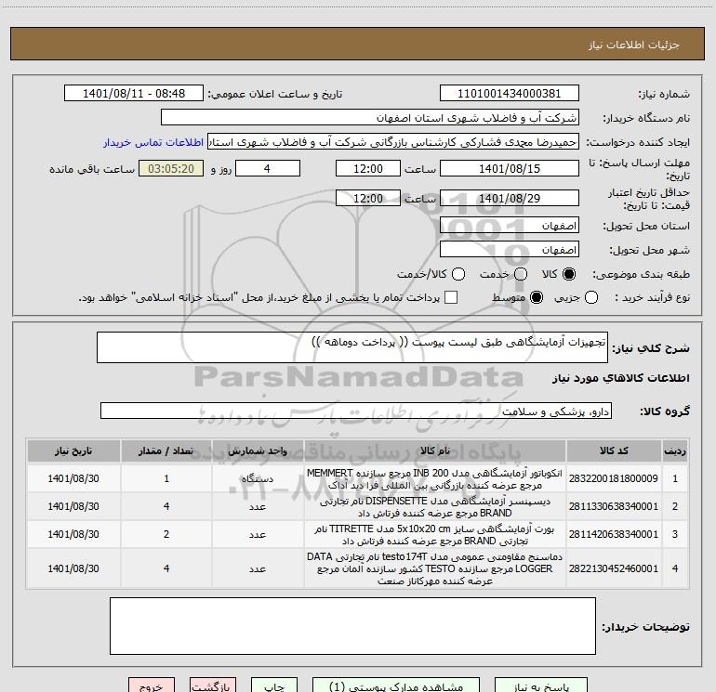Click item code 283220018180009
716x692 pixels.
pos(614,478)
